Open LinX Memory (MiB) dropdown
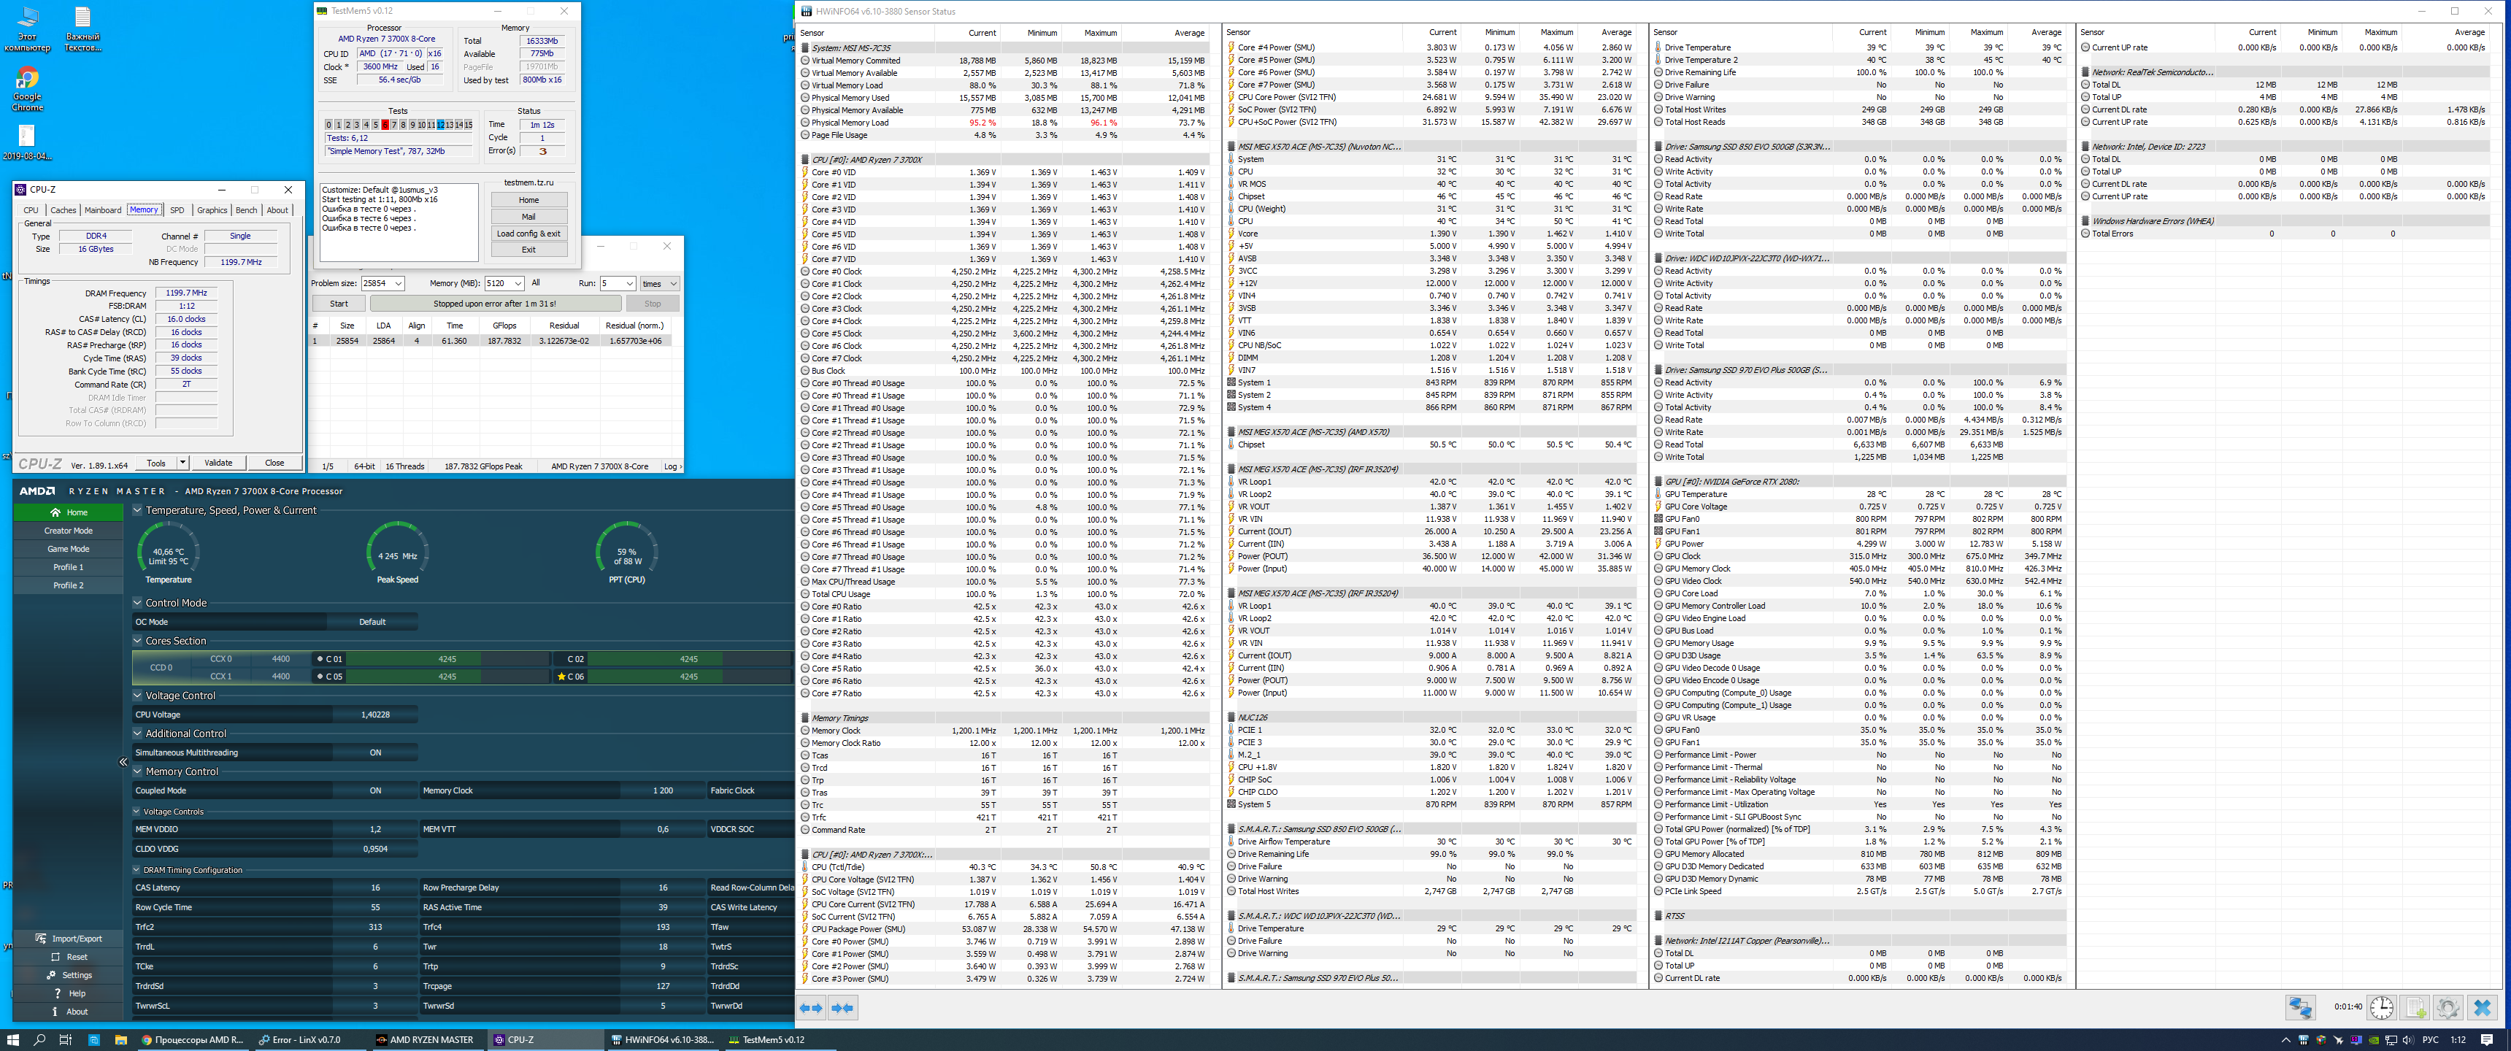Viewport: 2511px width, 1051px height. point(518,284)
